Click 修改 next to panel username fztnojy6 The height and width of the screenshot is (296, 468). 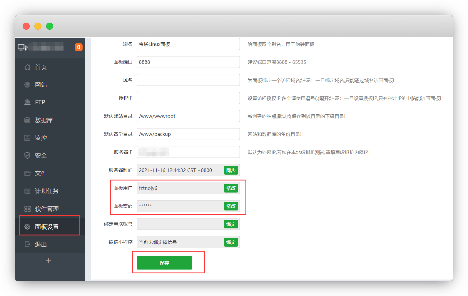tap(231, 188)
